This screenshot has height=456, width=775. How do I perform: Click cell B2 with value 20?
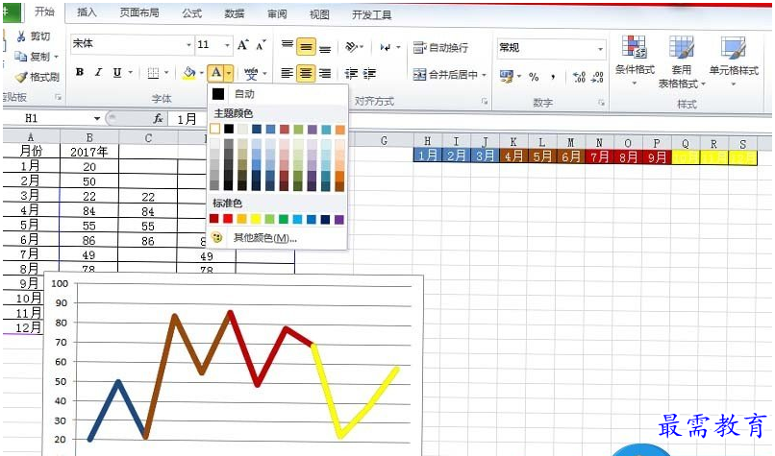click(89, 167)
